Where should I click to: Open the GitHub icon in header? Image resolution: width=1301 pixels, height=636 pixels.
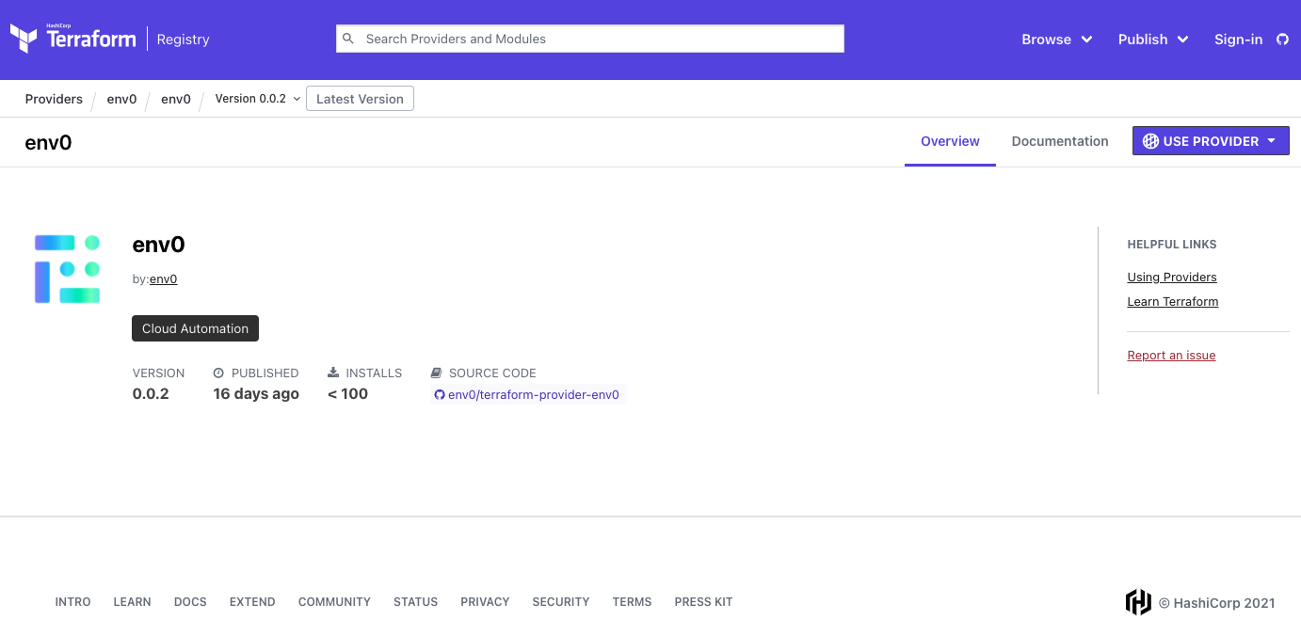point(1282,40)
